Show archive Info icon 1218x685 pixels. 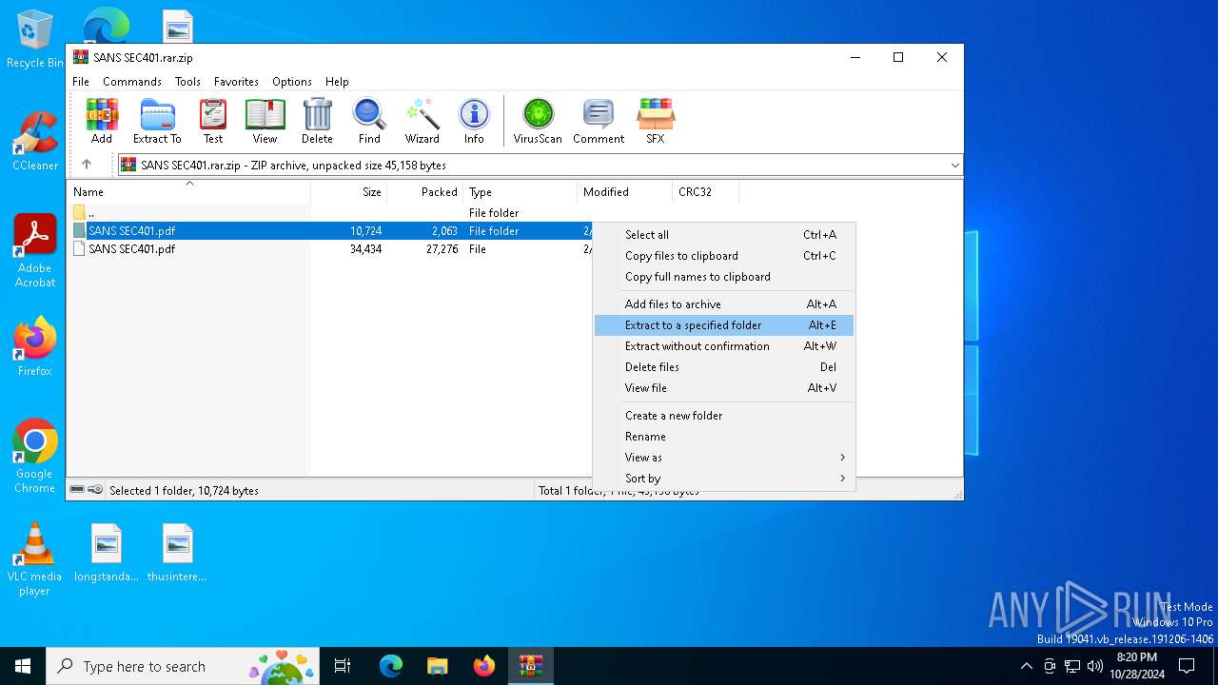(474, 121)
